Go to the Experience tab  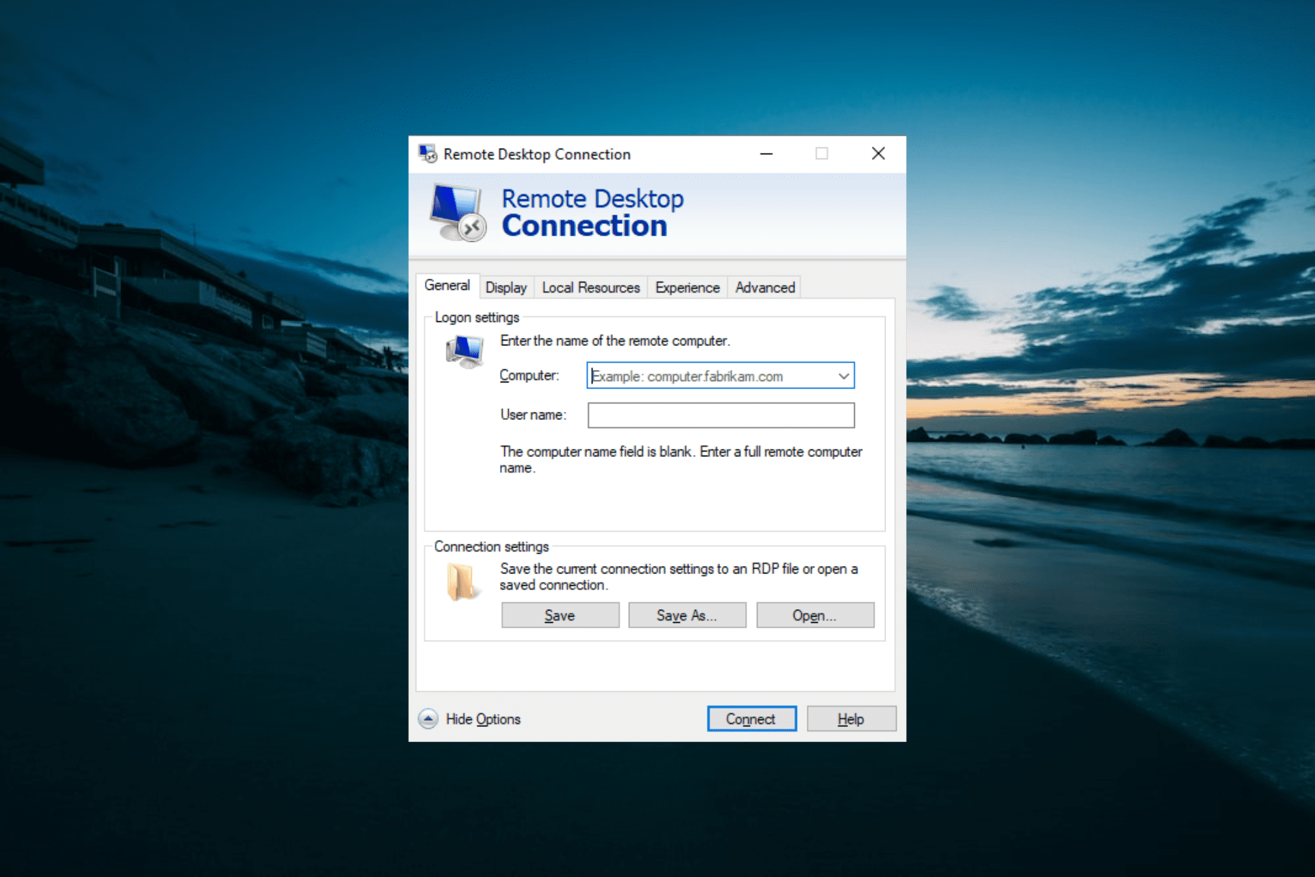coord(688,288)
